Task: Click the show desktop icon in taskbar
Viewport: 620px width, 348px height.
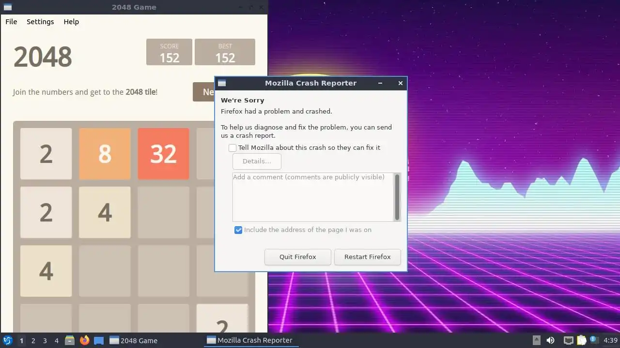Action: click(x=99, y=341)
